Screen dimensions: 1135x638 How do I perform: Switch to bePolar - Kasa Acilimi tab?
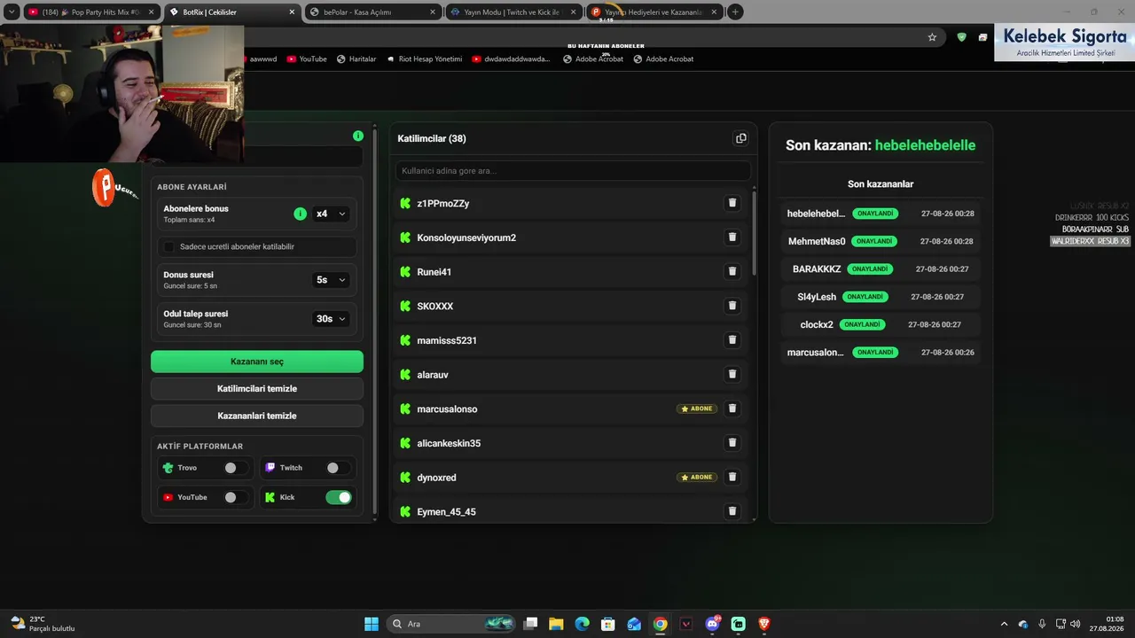coord(372,12)
